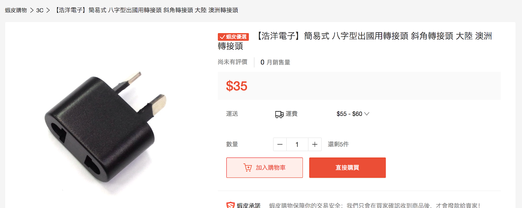This screenshot has width=522, height=208.
Task: Click the 蝦皮承諾 guarantee text
Action: (249, 205)
